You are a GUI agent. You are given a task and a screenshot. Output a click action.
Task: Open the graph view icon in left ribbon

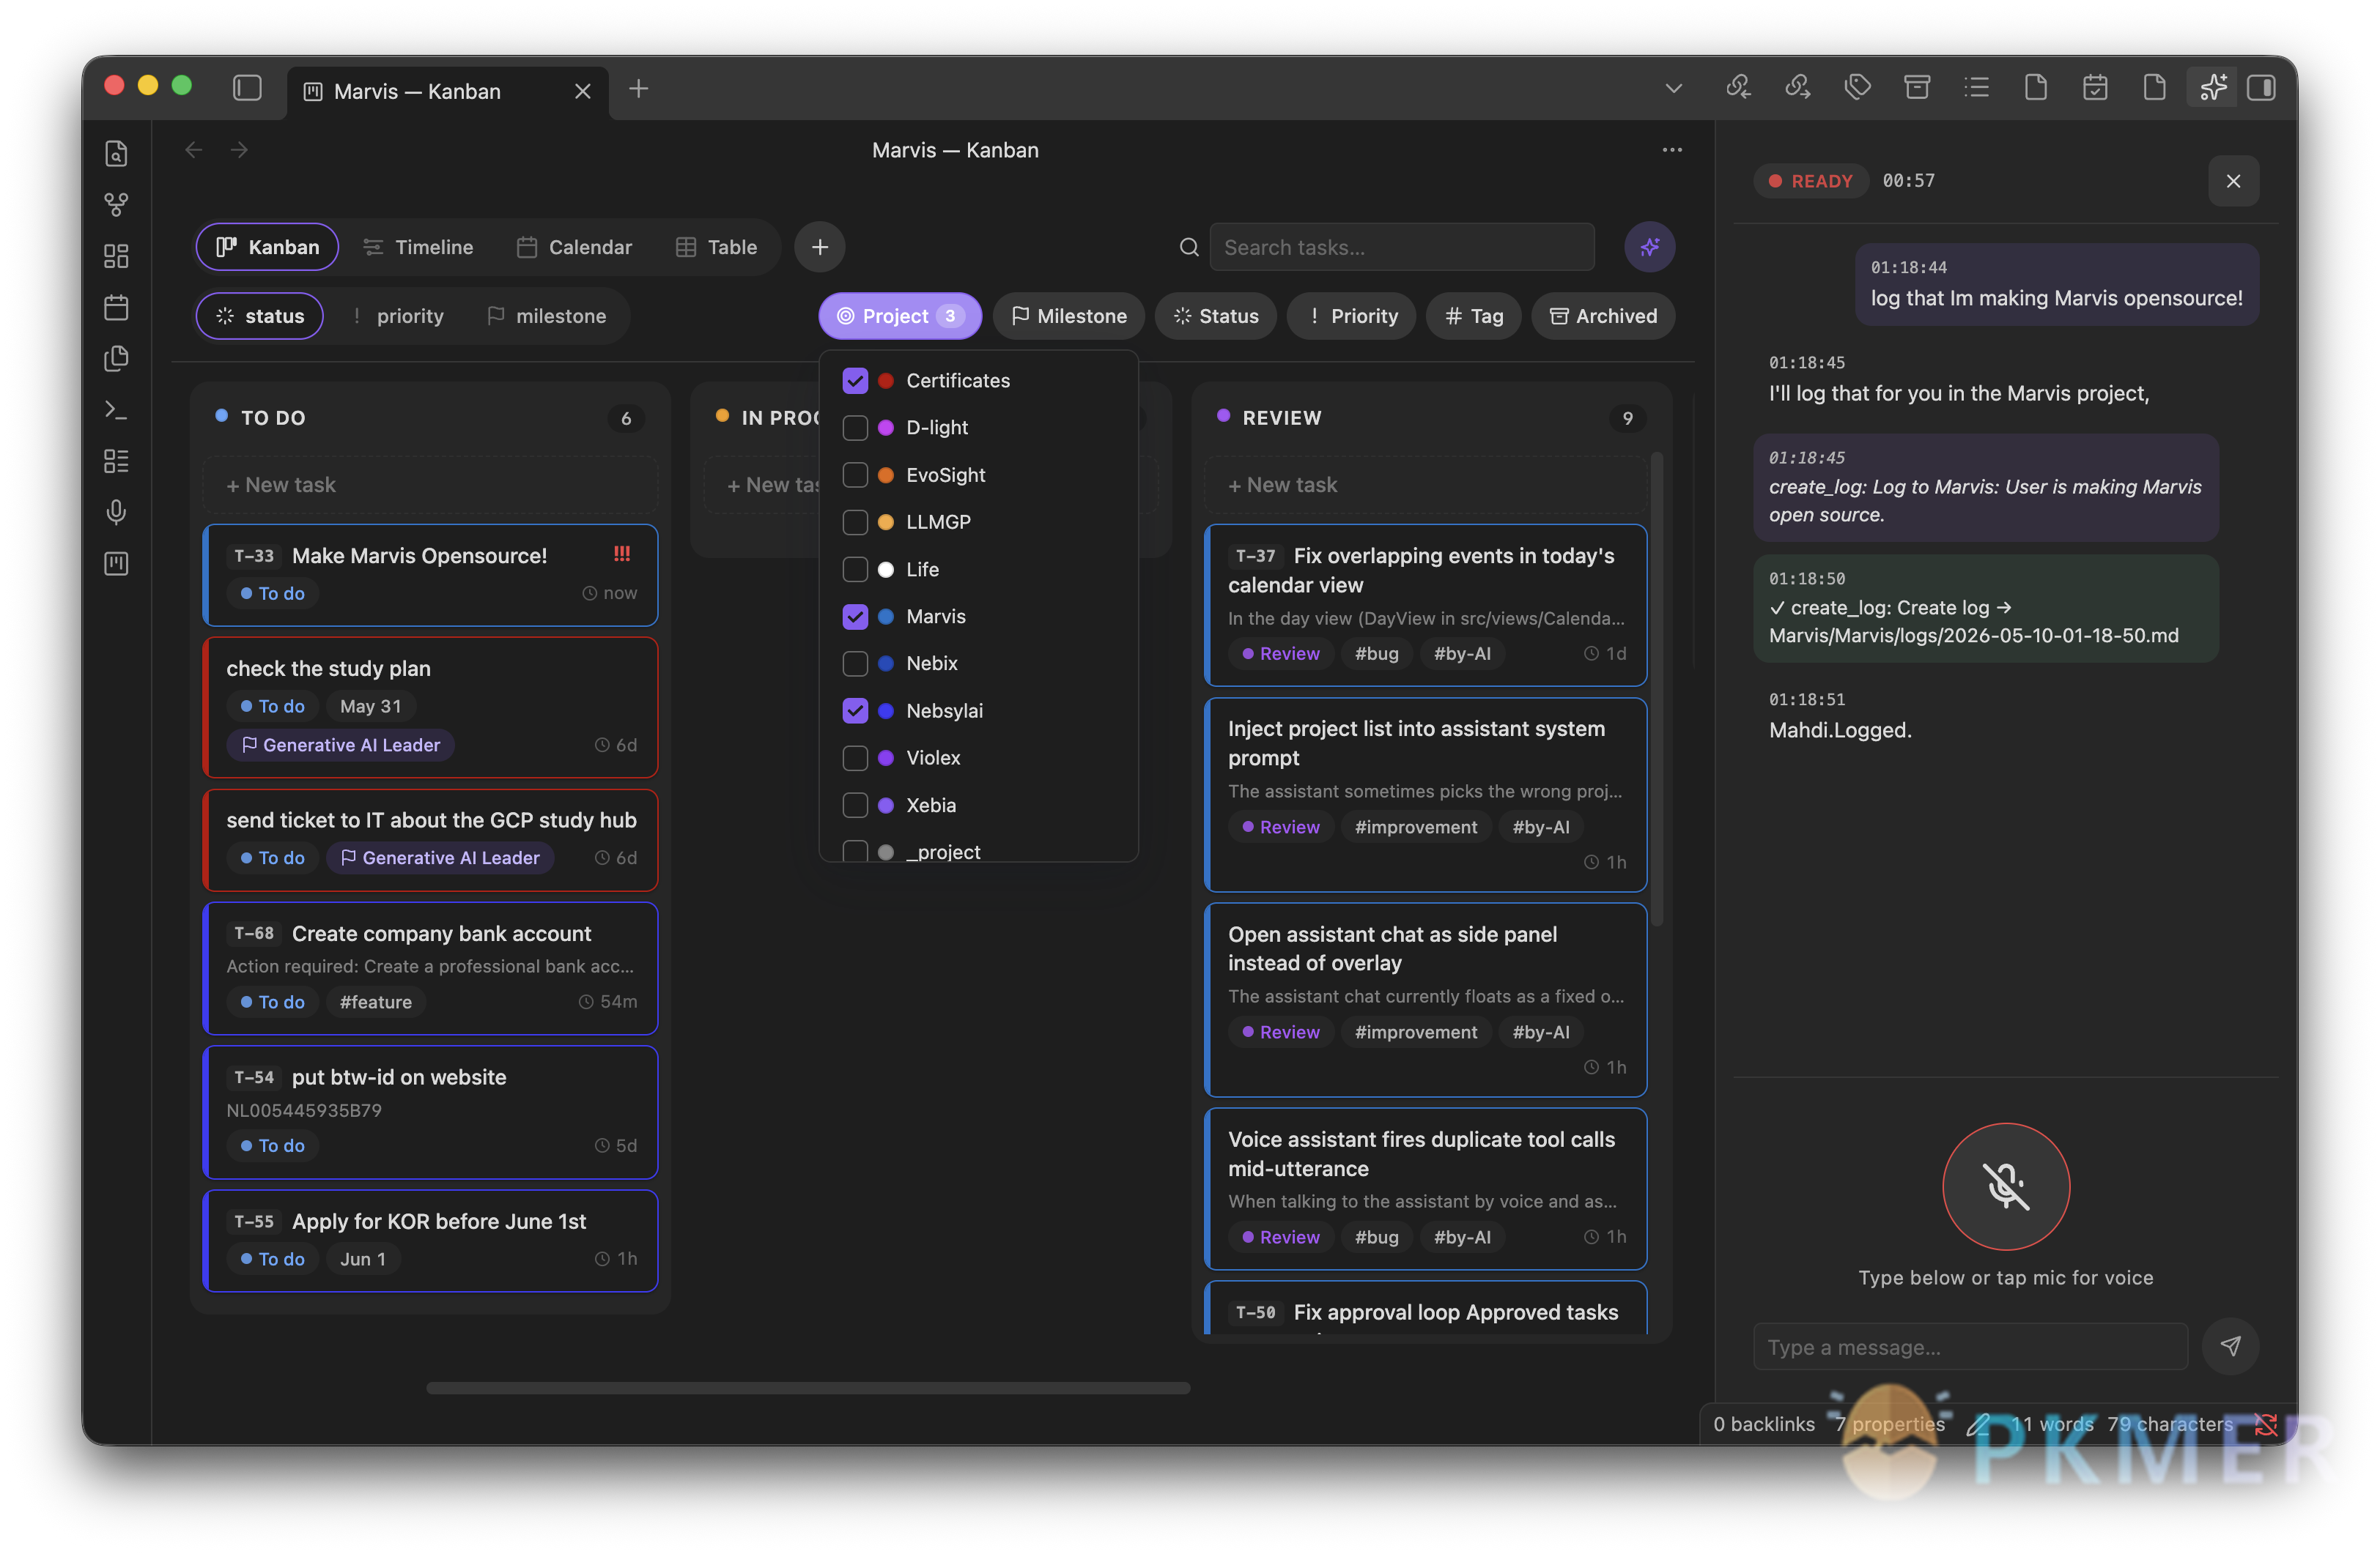[116, 205]
